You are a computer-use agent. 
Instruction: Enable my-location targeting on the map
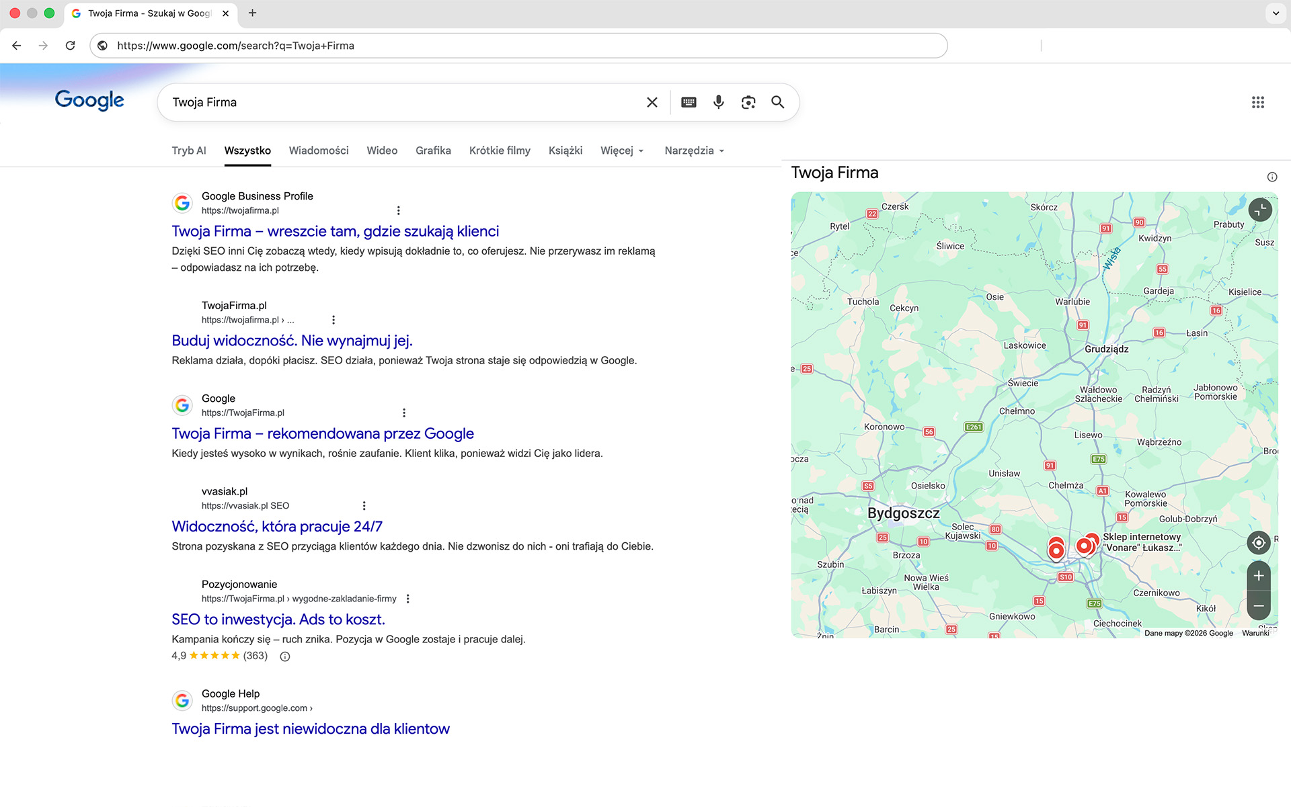[x=1258, y=542]
